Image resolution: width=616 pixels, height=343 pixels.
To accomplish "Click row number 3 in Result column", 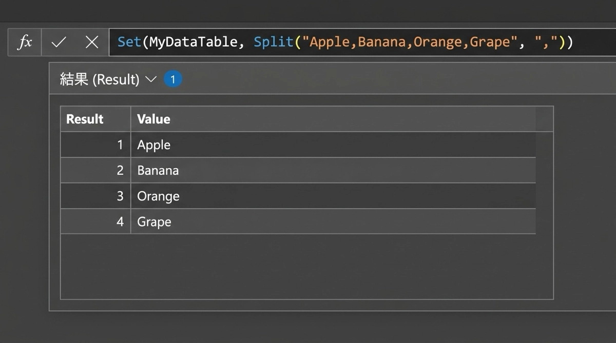I will click(x=120, y=196).
